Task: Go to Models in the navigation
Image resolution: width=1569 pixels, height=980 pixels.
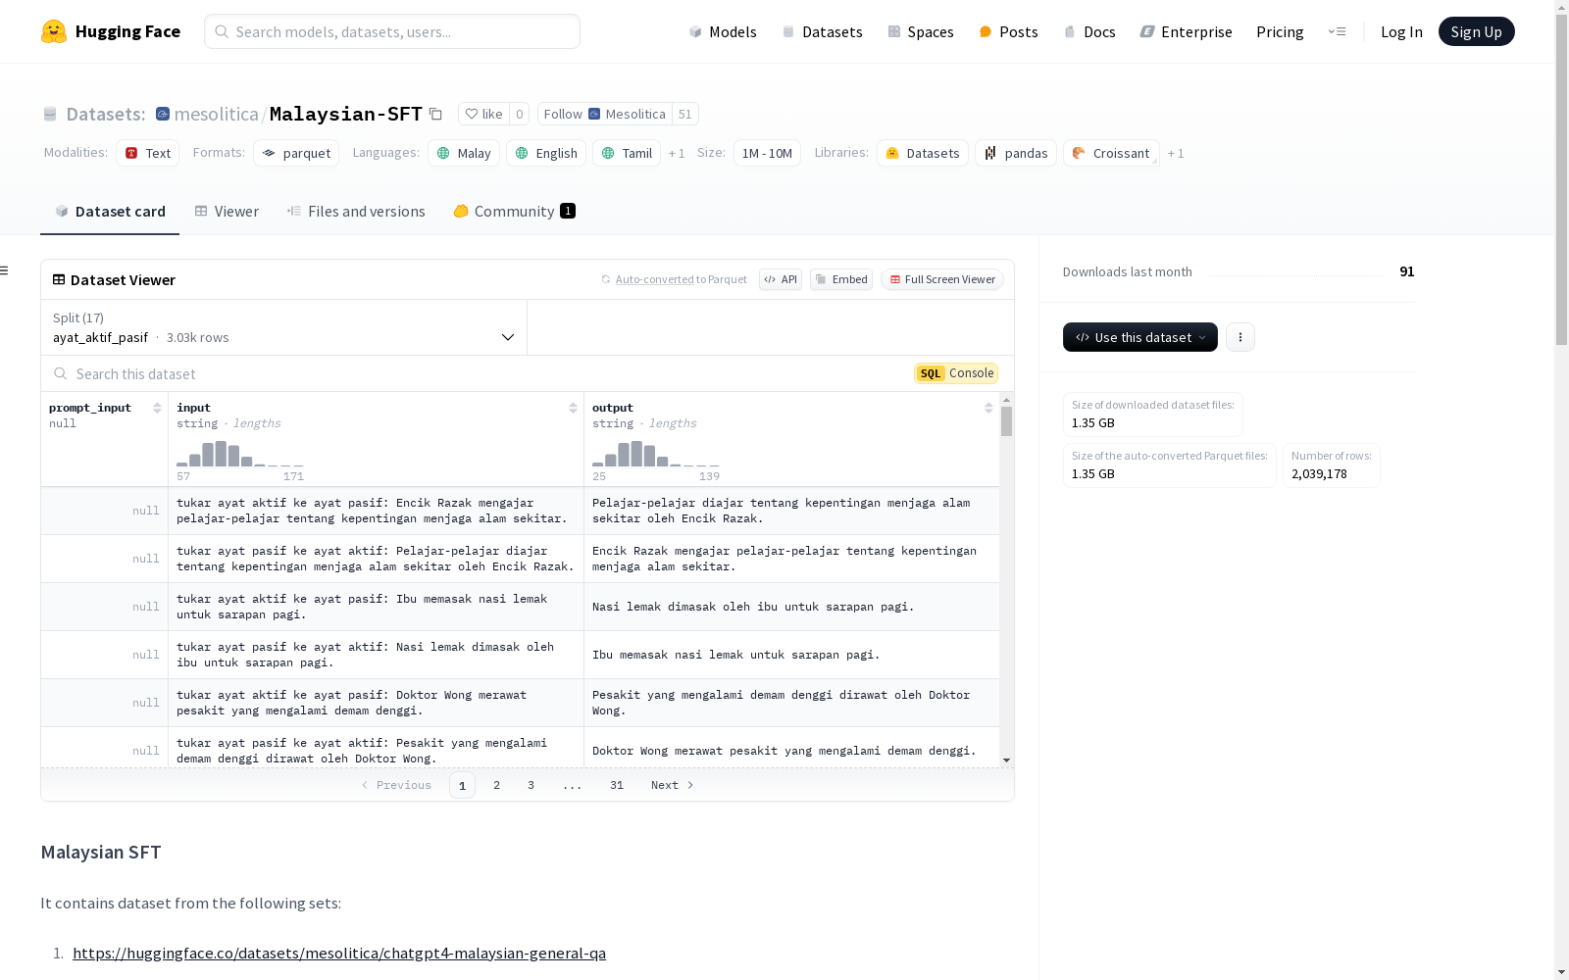Action: (x=723, y=31)
